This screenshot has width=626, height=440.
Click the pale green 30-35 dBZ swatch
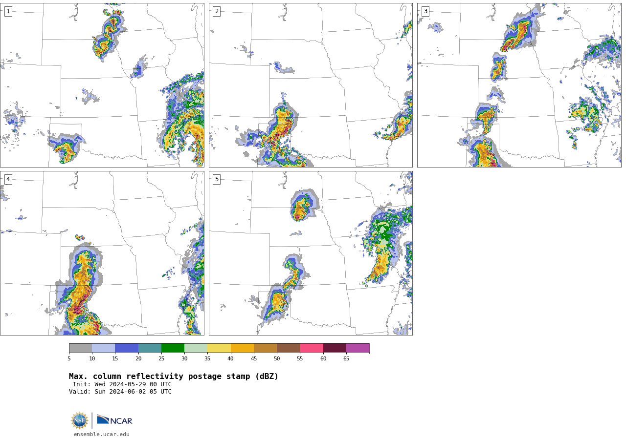click(x=196, y=348)
